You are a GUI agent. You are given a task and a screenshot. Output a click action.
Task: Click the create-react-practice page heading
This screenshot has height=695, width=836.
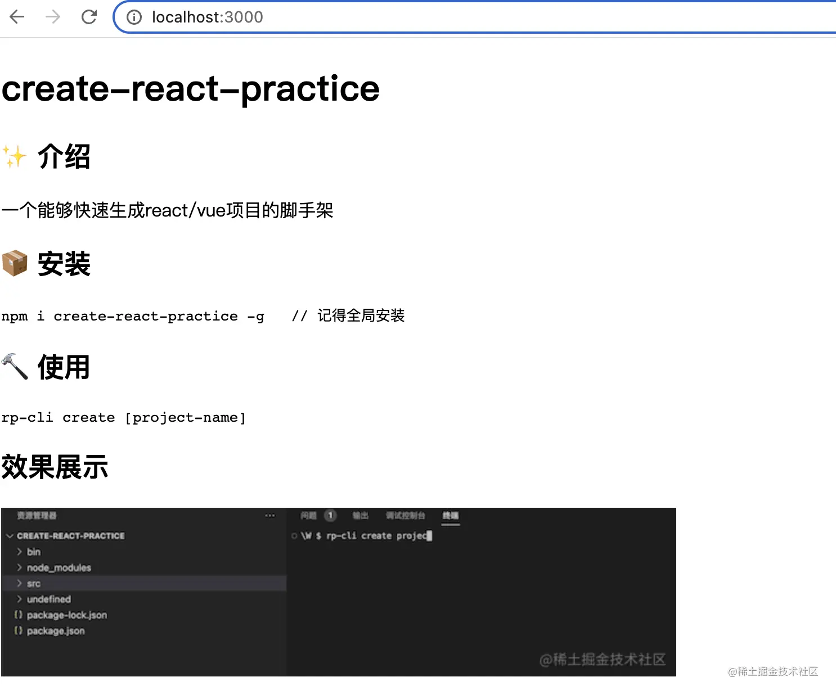point(191,88)
